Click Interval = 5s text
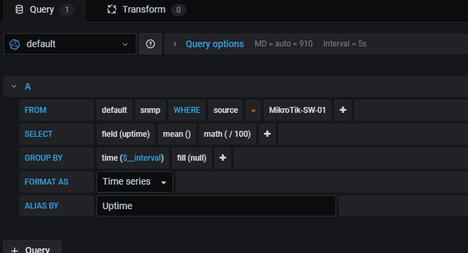The width and height of the screenshot is (468, 253). [345, 44]
